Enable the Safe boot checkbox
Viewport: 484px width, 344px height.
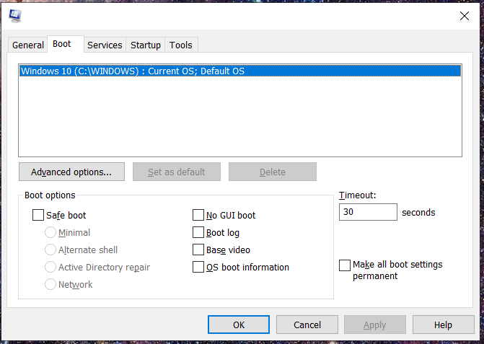38,215
